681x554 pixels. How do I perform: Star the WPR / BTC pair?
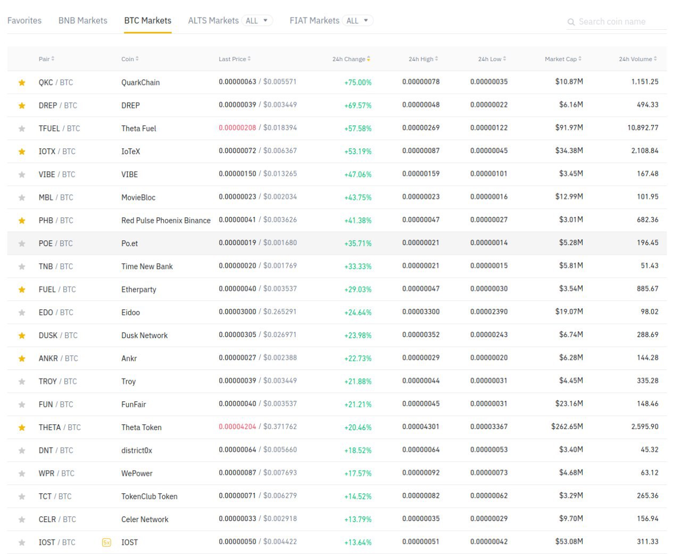22,473
